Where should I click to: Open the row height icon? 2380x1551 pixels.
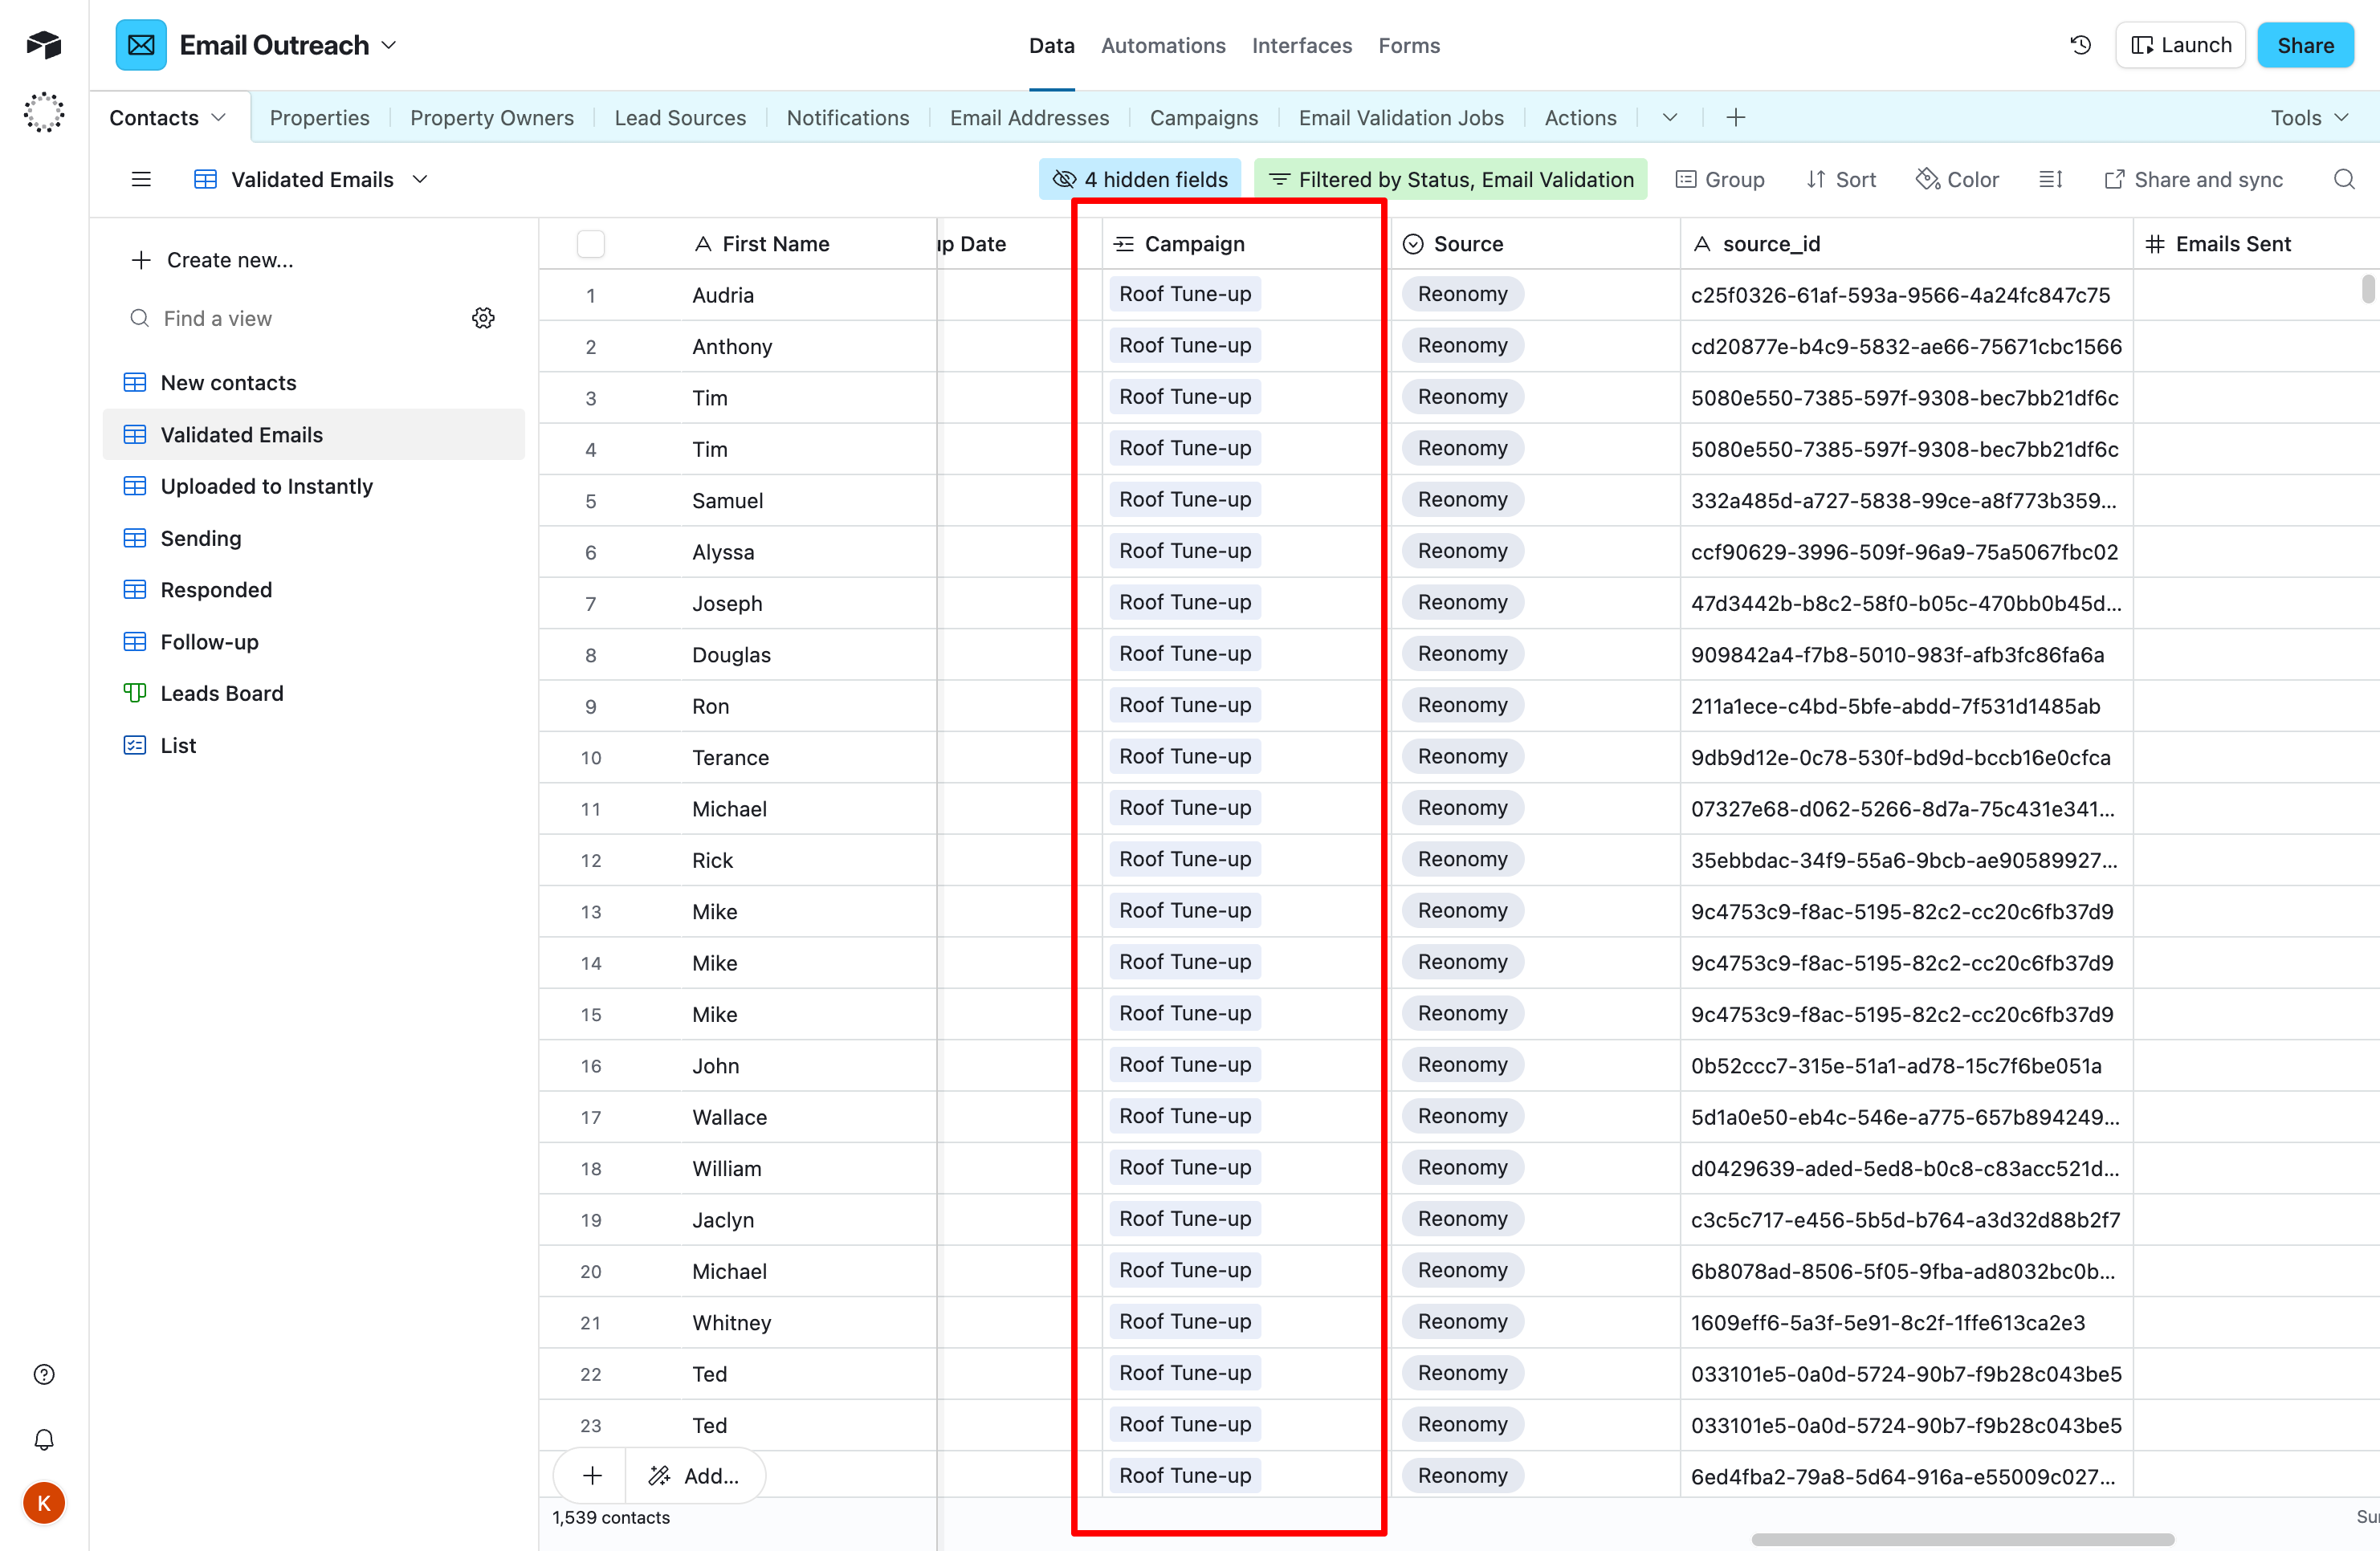coord(2050,179)
